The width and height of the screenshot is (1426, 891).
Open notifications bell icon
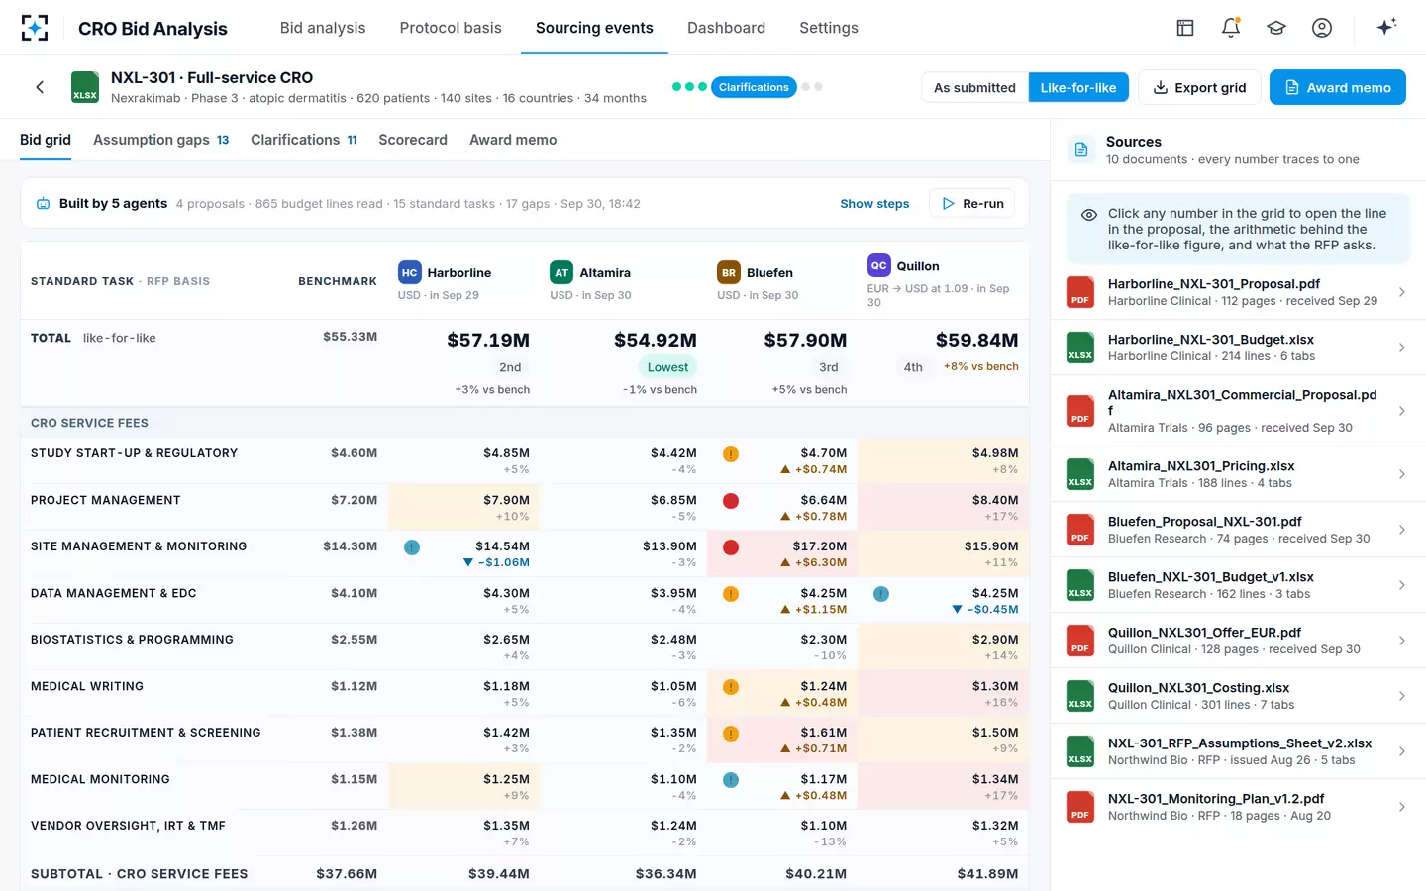[x=1231, y=28]
